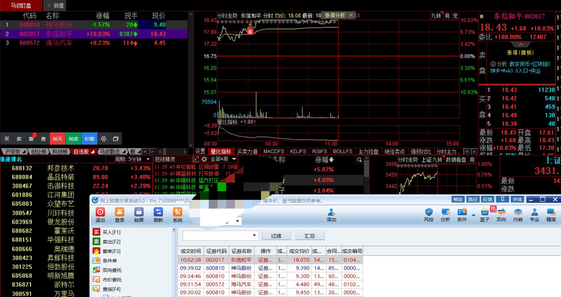Switch to the 马叔散庄 tab
Image resolution: width=561 pixels, height=297 pixels.
109,152
